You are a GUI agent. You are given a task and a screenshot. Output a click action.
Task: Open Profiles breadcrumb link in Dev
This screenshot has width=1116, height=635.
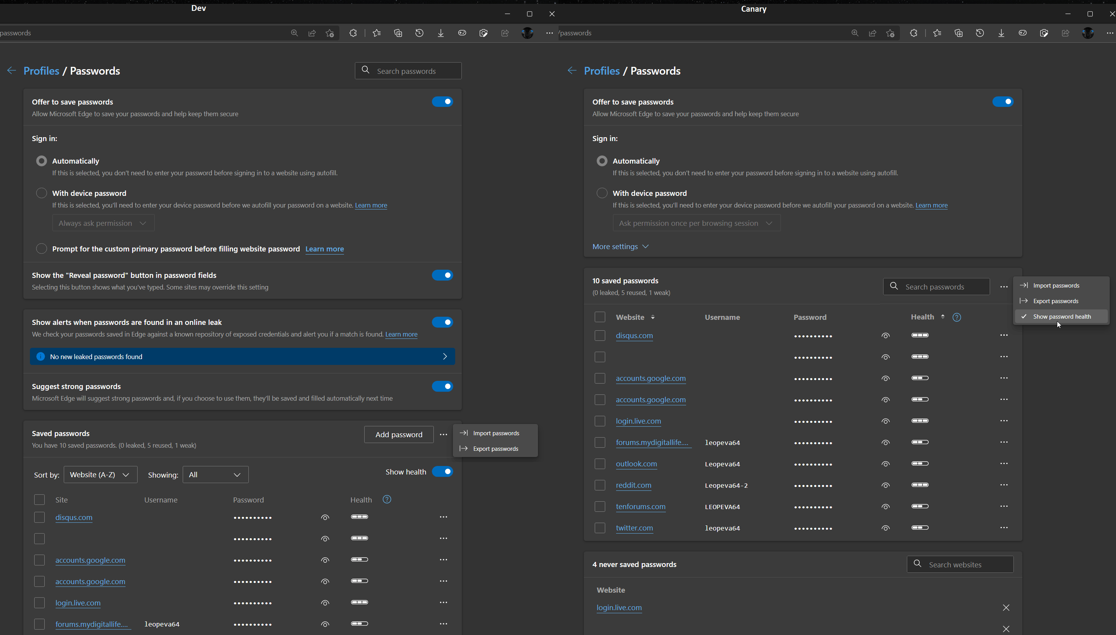coord(41,71)
